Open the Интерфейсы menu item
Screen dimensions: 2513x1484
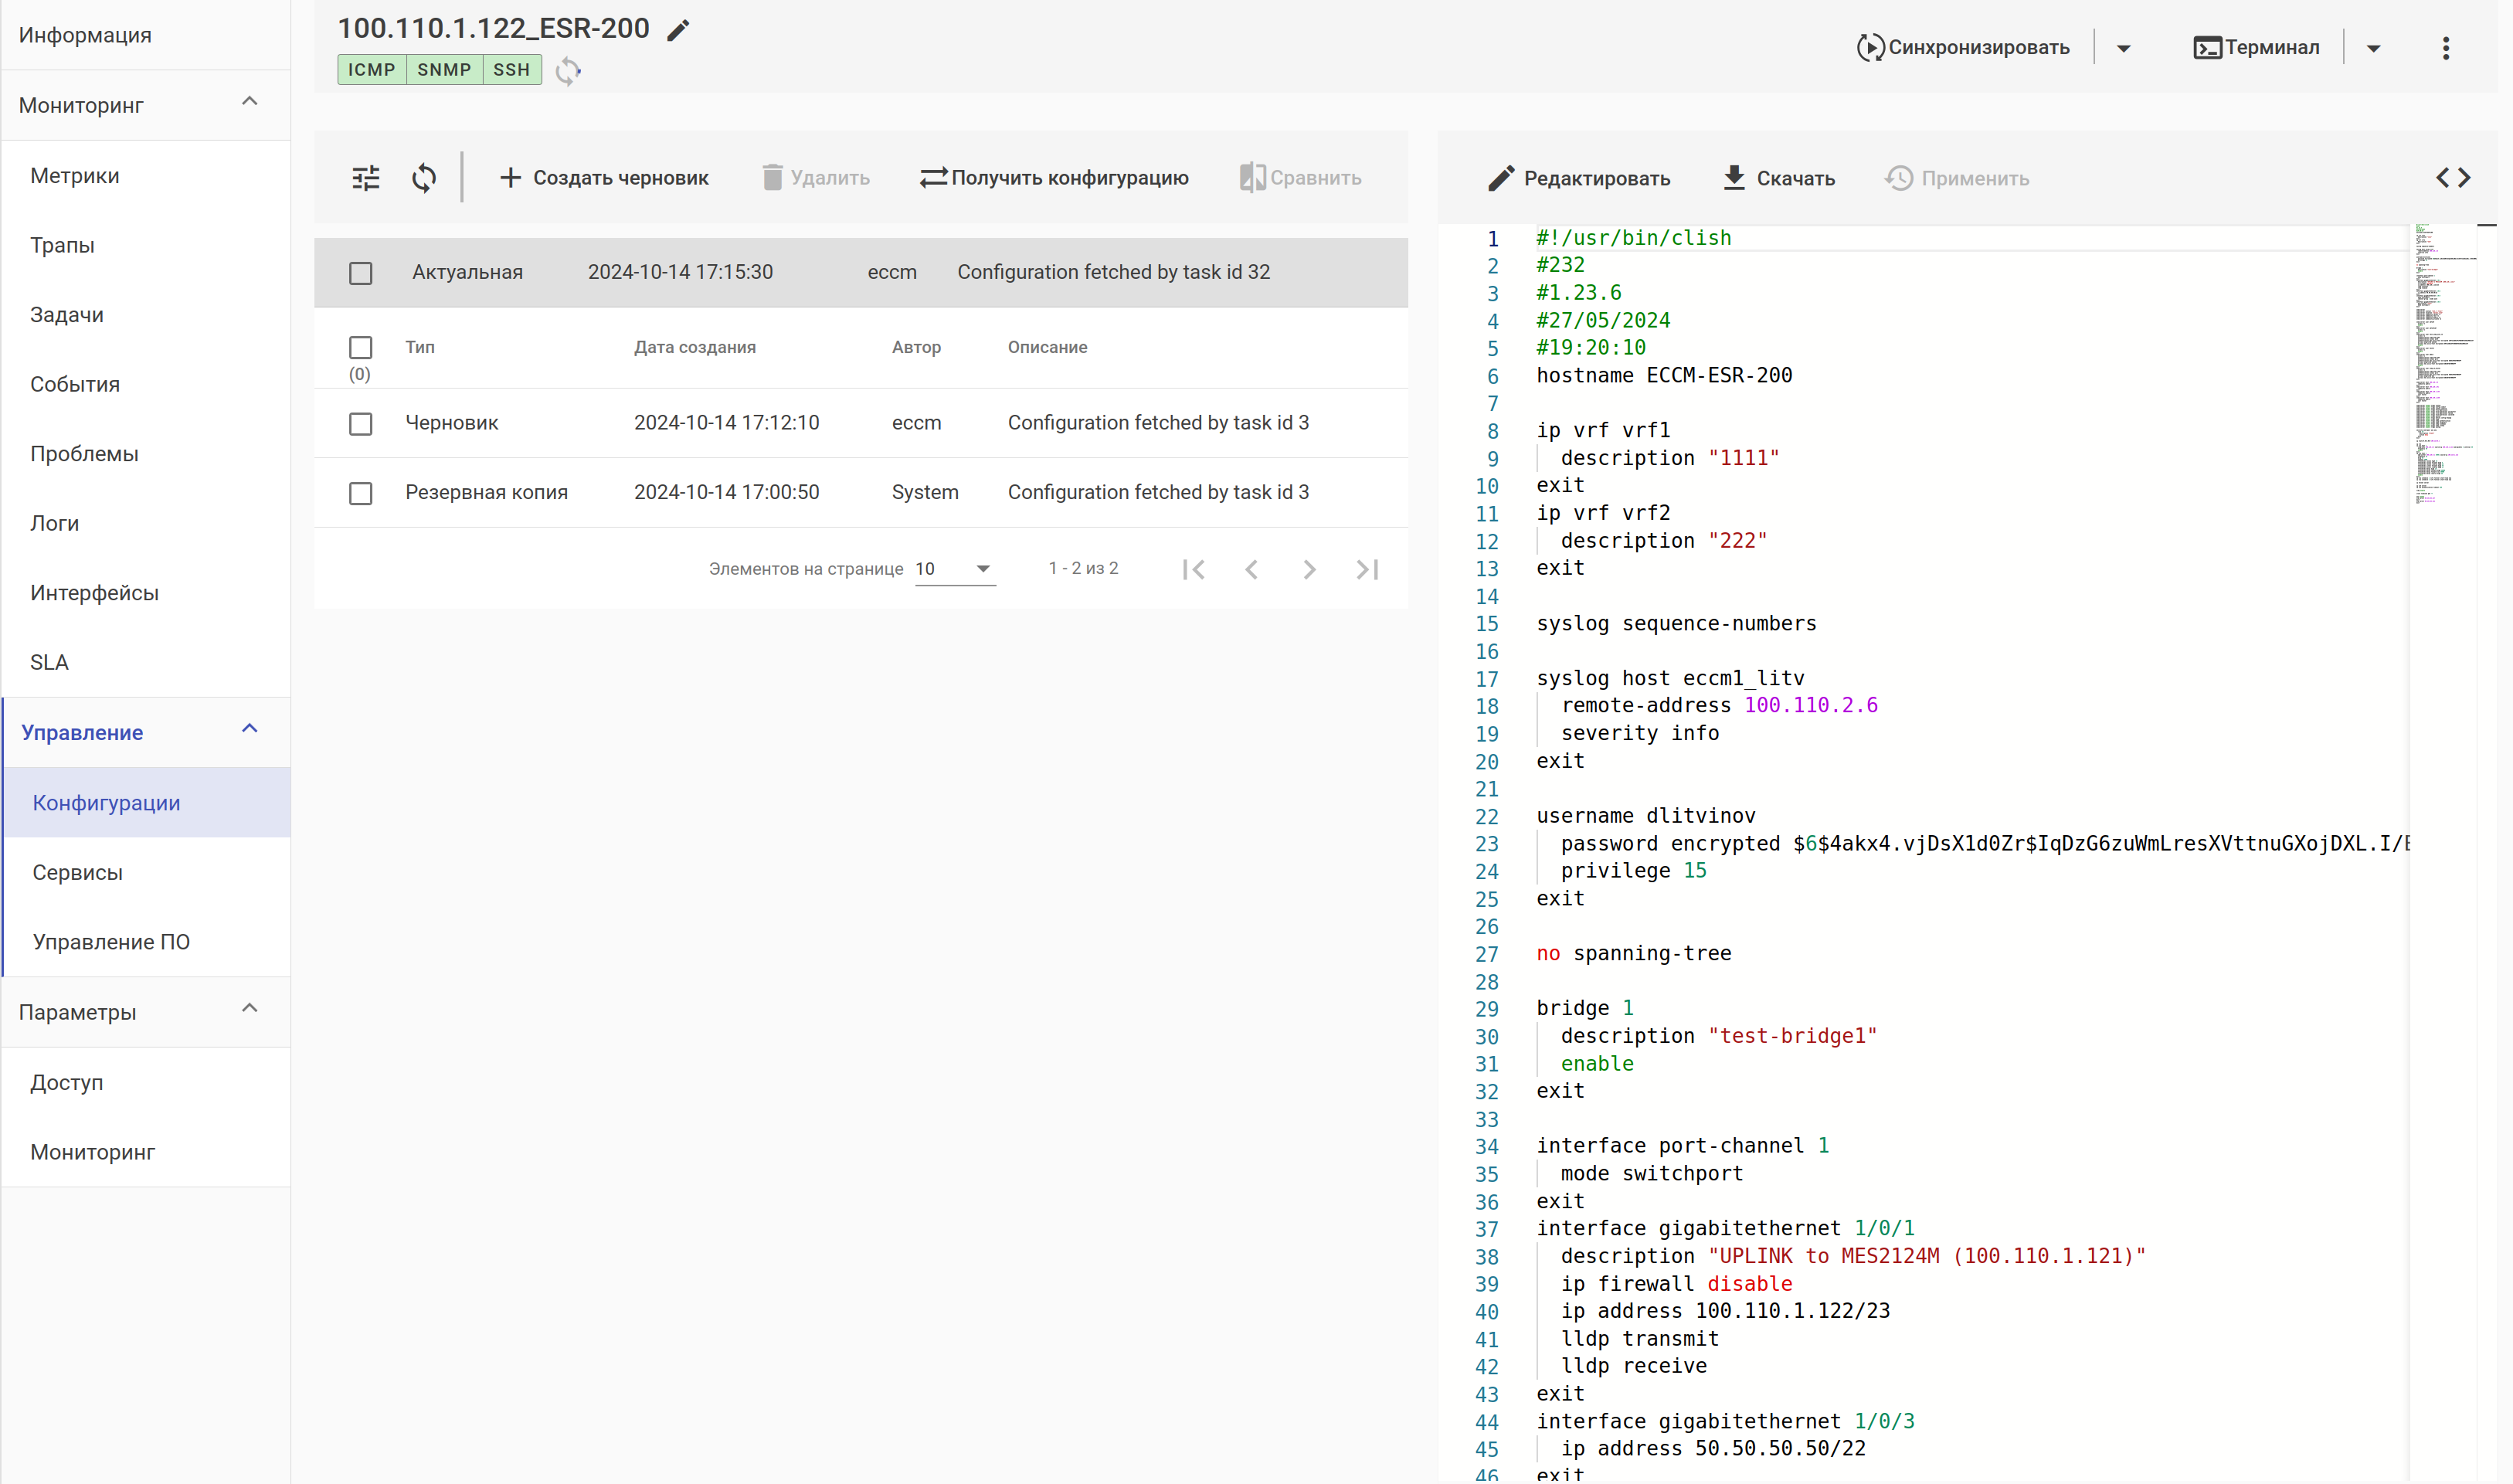pyautogui.click(x=94, y=593)
